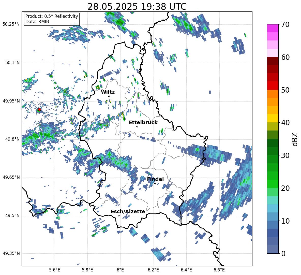Click latitude label 49.8°N
Image resolution: width=301 pixels, height=275 pixels.
tap(12, 139)
